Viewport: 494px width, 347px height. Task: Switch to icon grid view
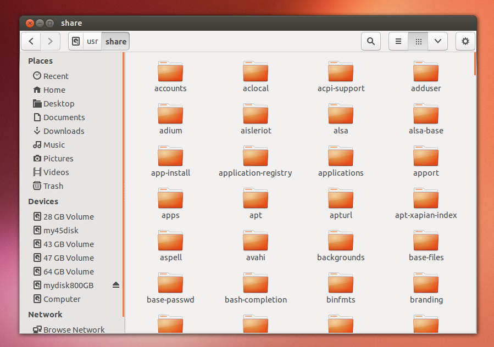pos(418,41)
